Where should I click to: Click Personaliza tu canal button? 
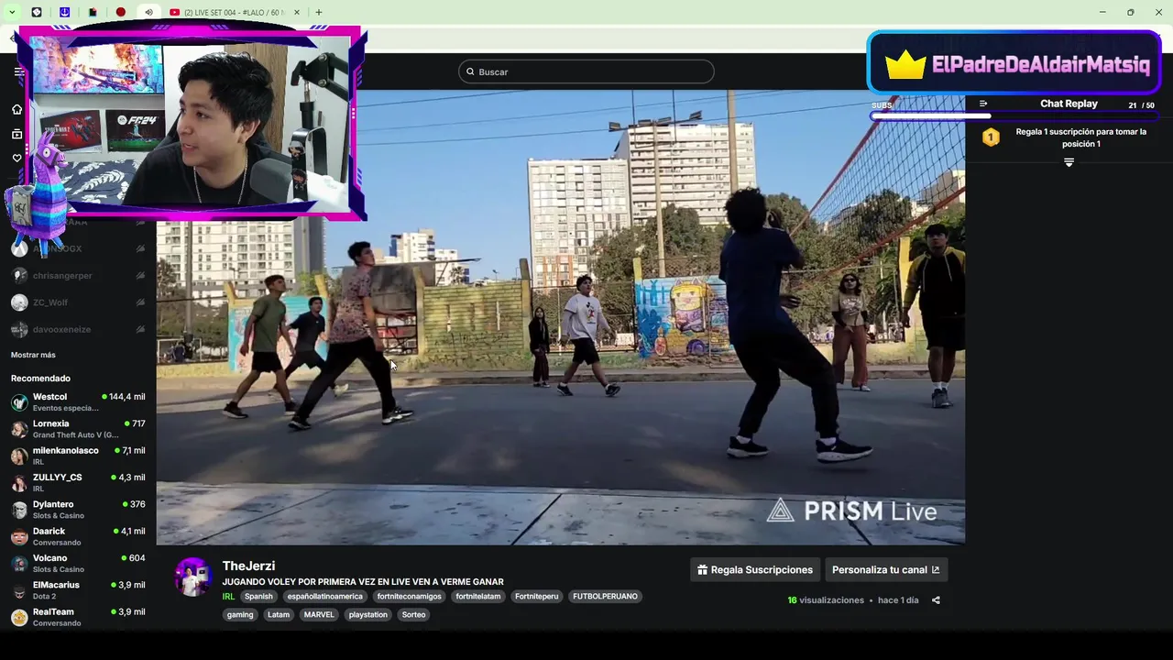[886, 570]
